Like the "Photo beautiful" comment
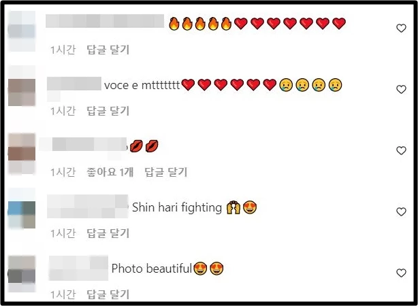 (401, 273)
